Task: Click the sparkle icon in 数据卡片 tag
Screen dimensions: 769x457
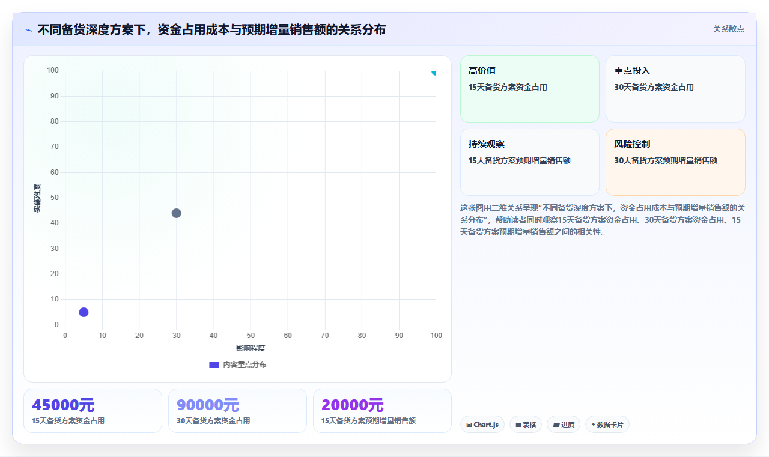Action: click(593, 425)
